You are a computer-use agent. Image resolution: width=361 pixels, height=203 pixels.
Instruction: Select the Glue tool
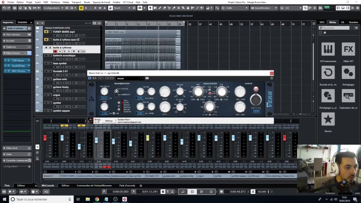tap(174, 8)
